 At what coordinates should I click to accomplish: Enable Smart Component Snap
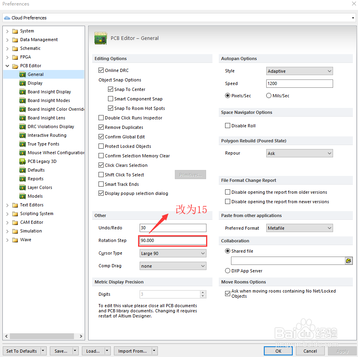pyautogui.click(x=110, y=99)
